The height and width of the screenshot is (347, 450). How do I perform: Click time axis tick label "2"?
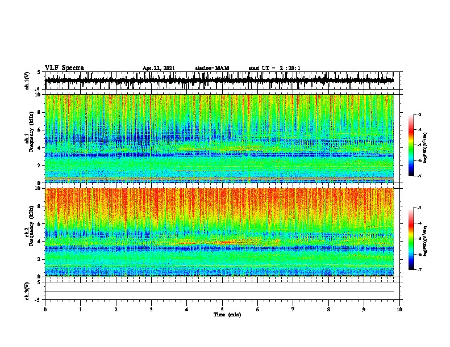pyautogui.click(x=116, y=310)
